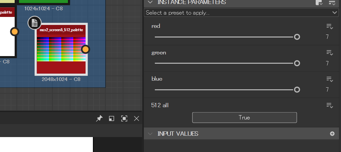Pin the lower view panel

tap(99, 118)
